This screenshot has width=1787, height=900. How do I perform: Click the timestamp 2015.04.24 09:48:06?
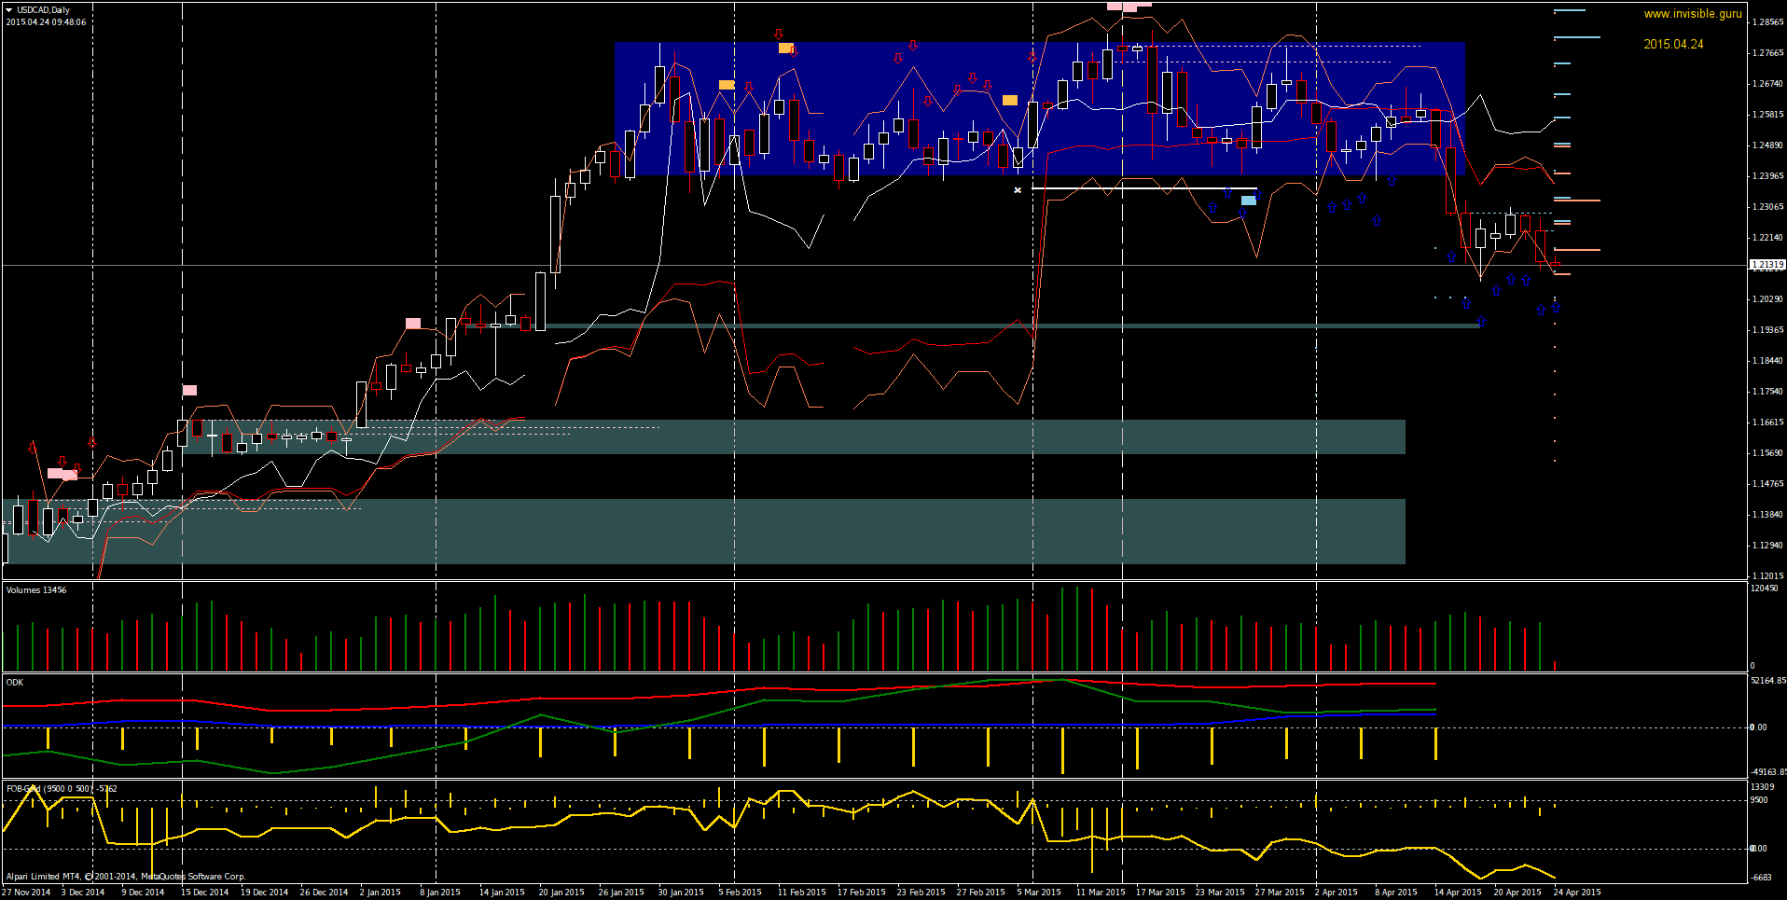[x=46, y=22]
